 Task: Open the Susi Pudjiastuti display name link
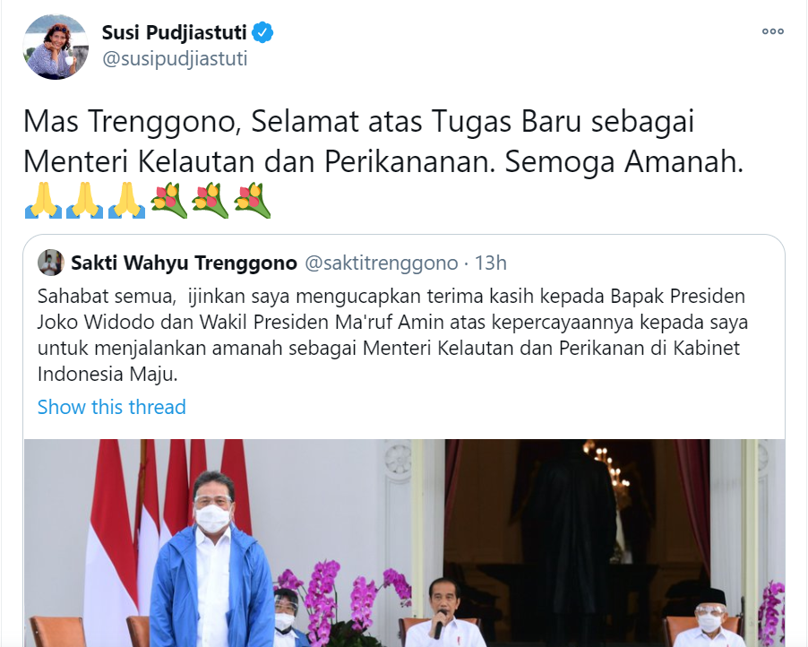click(174, 32)
